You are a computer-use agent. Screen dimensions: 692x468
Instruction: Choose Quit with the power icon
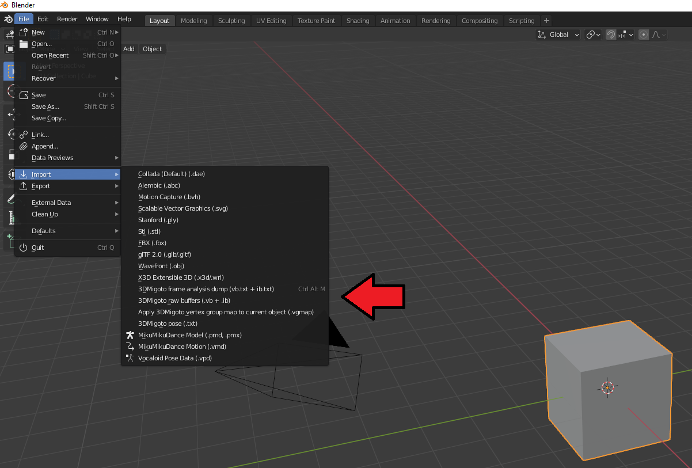click(x=68, y=248)
